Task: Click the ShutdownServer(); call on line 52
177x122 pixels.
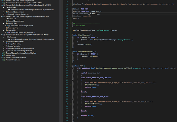Action: tap(94, 104)
